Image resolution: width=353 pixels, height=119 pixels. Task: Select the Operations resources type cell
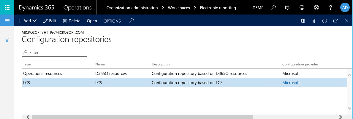(42, 73)
